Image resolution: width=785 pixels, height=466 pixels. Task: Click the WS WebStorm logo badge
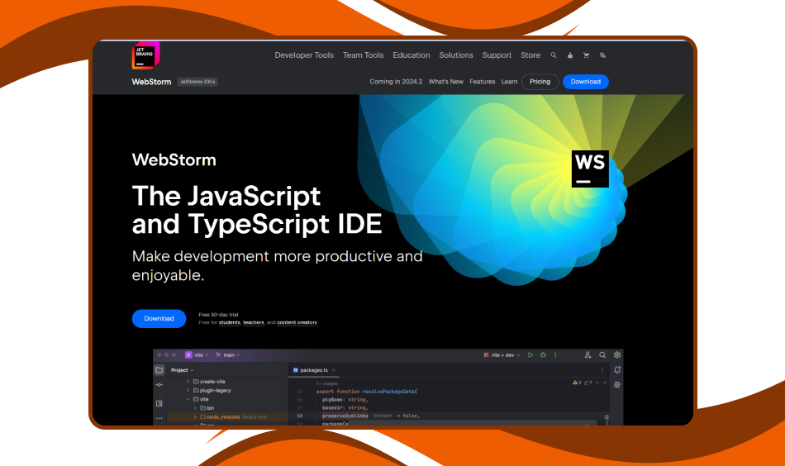(x=590, y=169)
